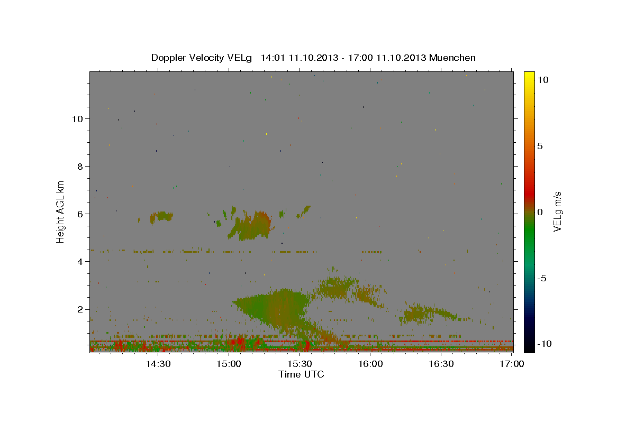The height and width of the screenshot is (423, 635).
Task: Click the small cloud echo near 6 km at 14:30
Action: 161,217
